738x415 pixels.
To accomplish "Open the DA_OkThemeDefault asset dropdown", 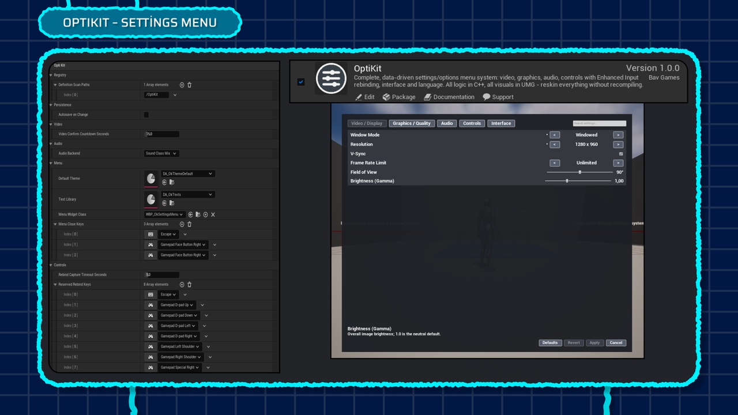I will 187,173.
